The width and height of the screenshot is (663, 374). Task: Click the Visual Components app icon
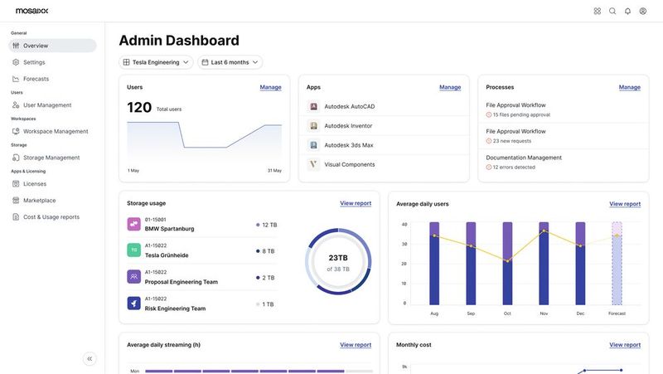pyautogui.click(x=313, y=164)
